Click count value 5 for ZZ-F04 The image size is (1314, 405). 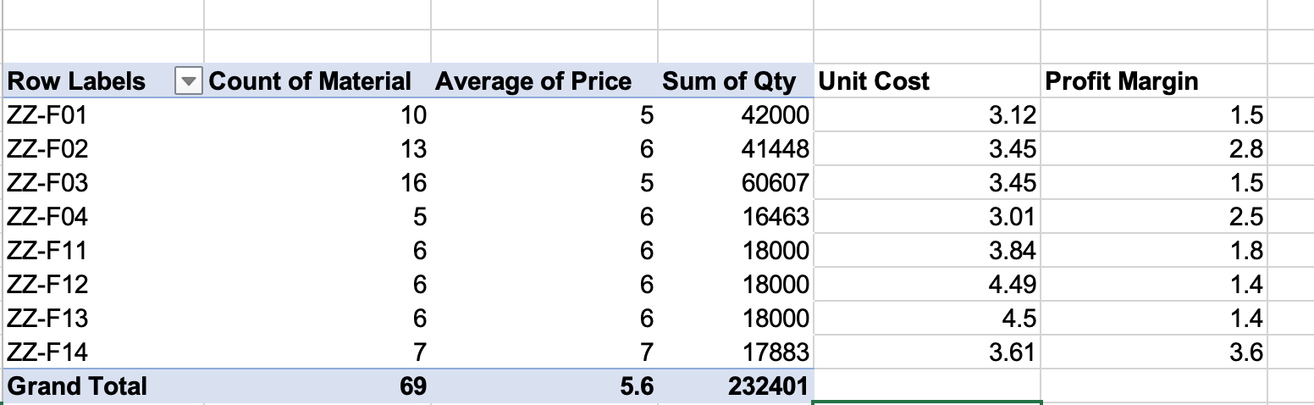[420, 217]
